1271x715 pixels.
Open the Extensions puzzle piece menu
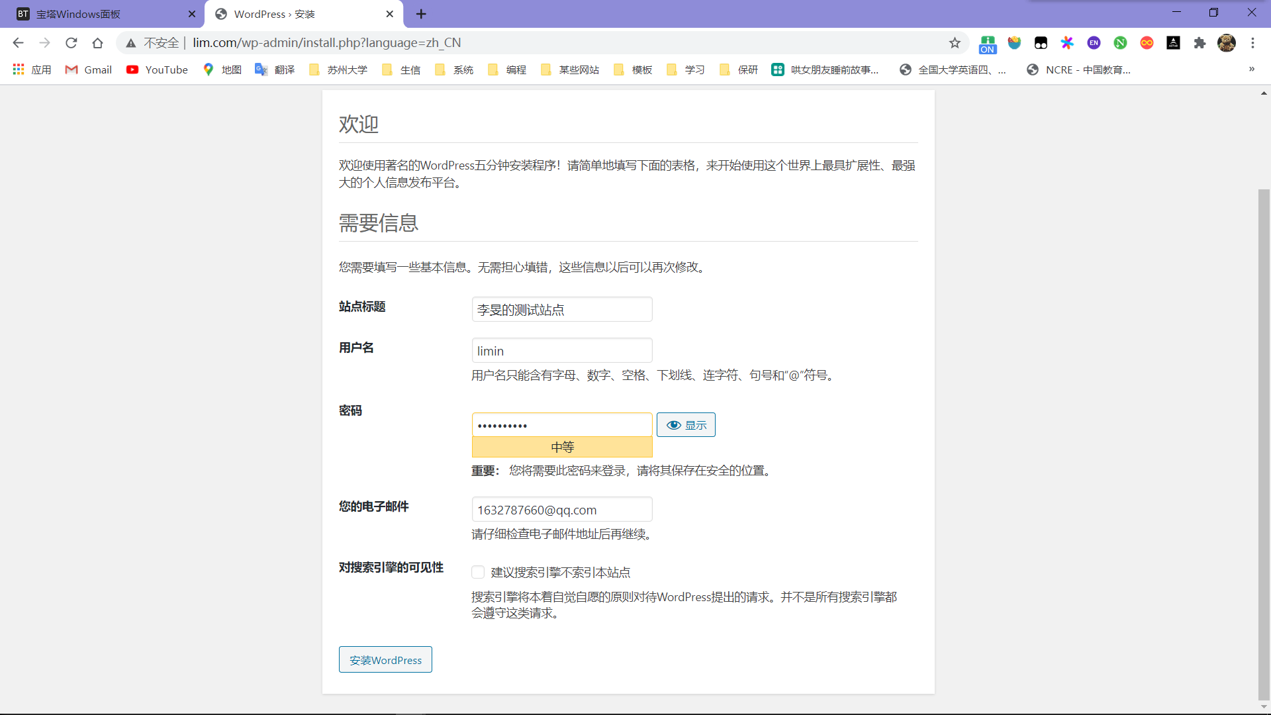tap(1200, 43)
